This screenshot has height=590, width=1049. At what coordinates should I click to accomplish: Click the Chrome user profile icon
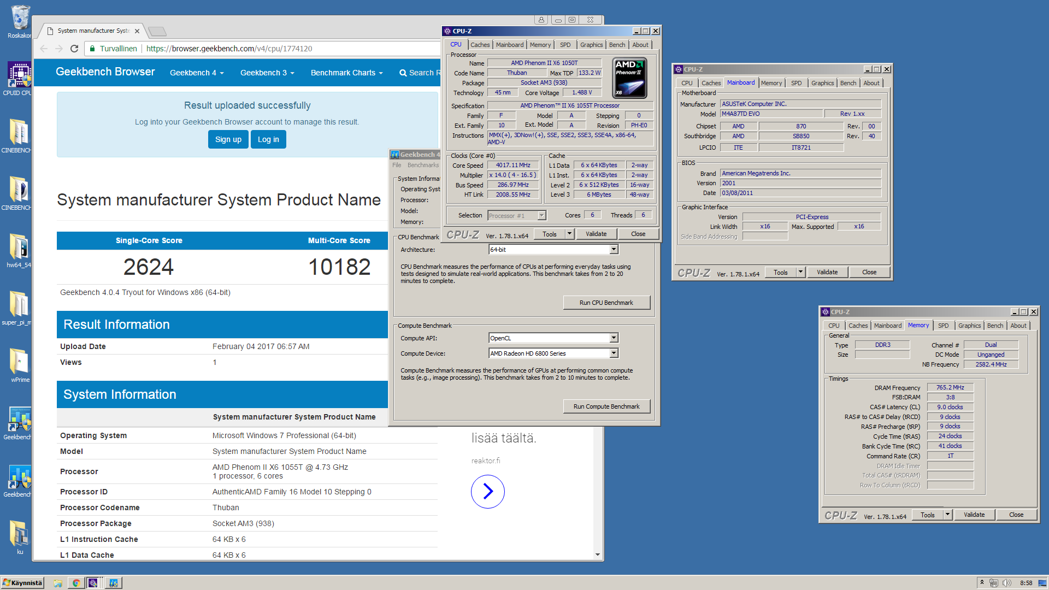point(541,20)
